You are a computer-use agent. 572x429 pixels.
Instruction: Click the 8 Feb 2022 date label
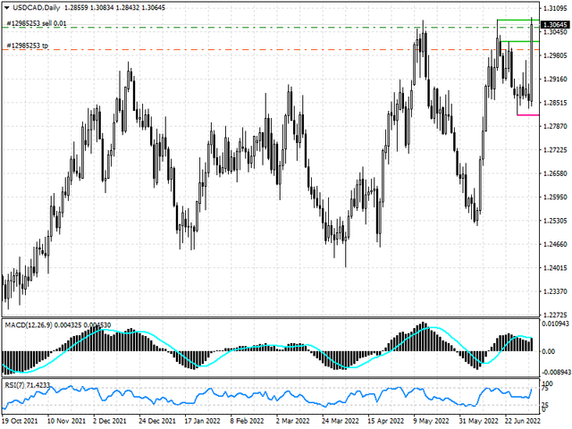coord(247,421)
